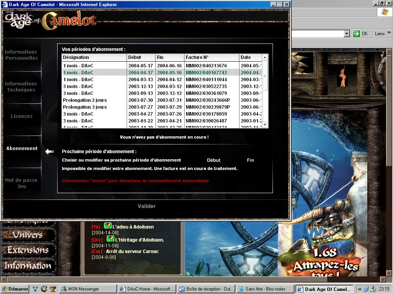Sort by the Date column header
This screenshot has width=393, height=294.
click(250, 57)
